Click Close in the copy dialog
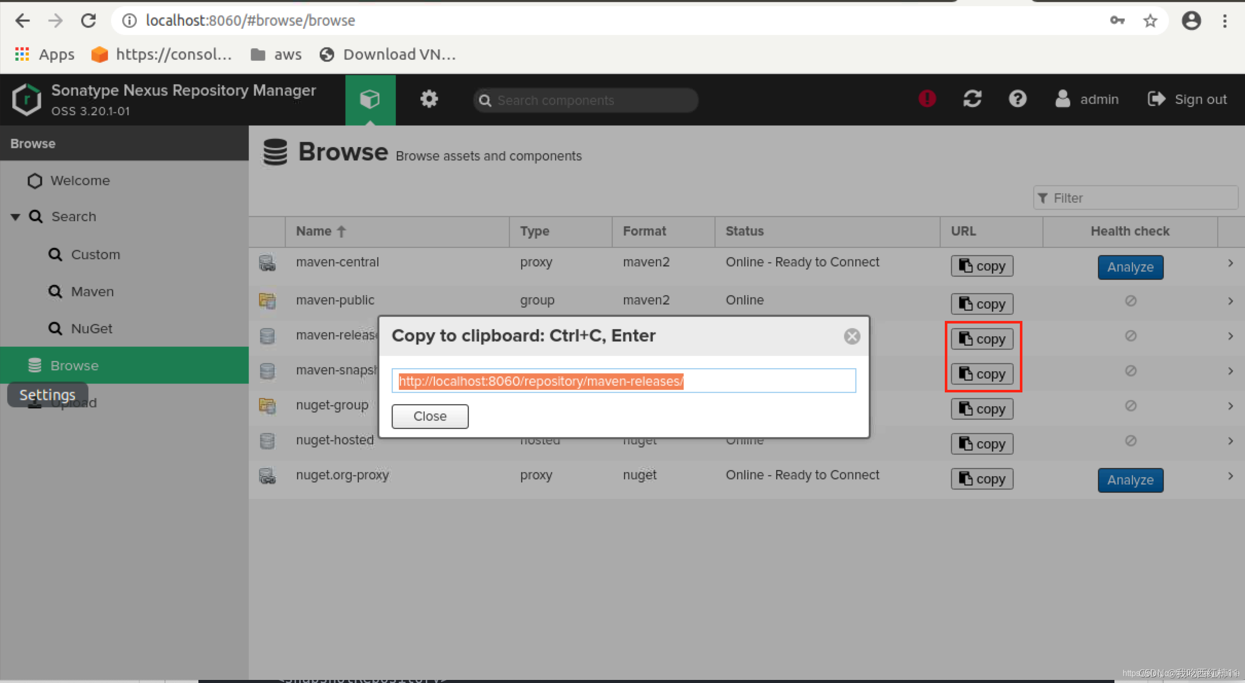1245x683 pixels. (430, 416)
